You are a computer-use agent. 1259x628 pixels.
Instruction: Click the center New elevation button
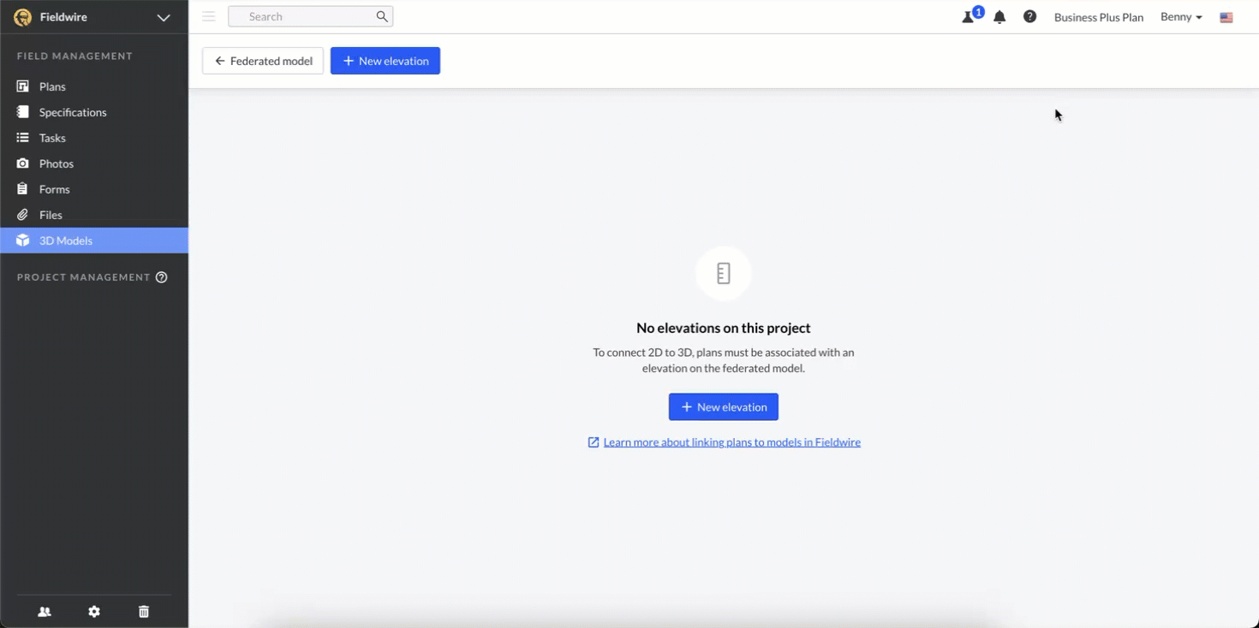pyautogui.click(x=723, y=407)
